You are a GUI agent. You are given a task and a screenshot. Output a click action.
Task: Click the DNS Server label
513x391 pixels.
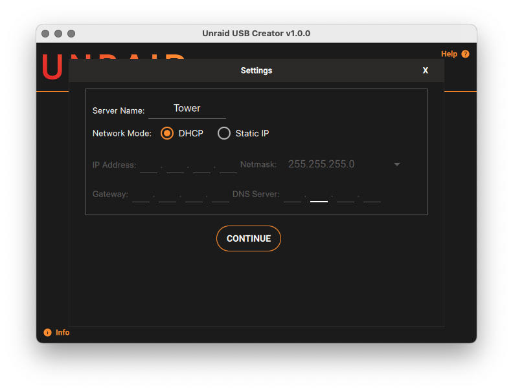[x=256, y=194]
